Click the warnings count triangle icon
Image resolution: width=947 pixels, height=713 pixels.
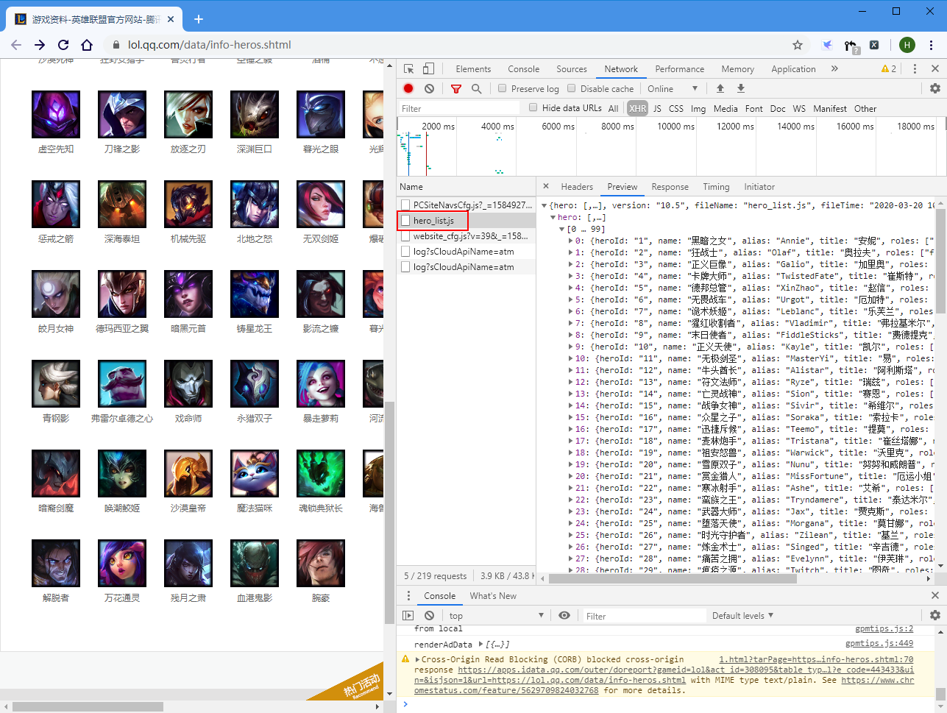pyautogui.click(x=884, y=68)
